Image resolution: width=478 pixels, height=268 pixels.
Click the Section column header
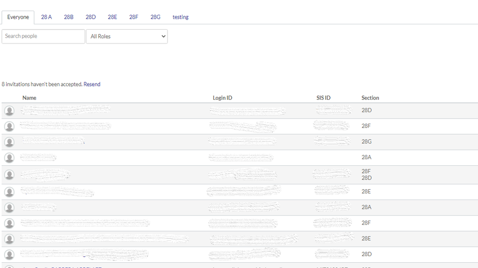(x=370, y=98)
